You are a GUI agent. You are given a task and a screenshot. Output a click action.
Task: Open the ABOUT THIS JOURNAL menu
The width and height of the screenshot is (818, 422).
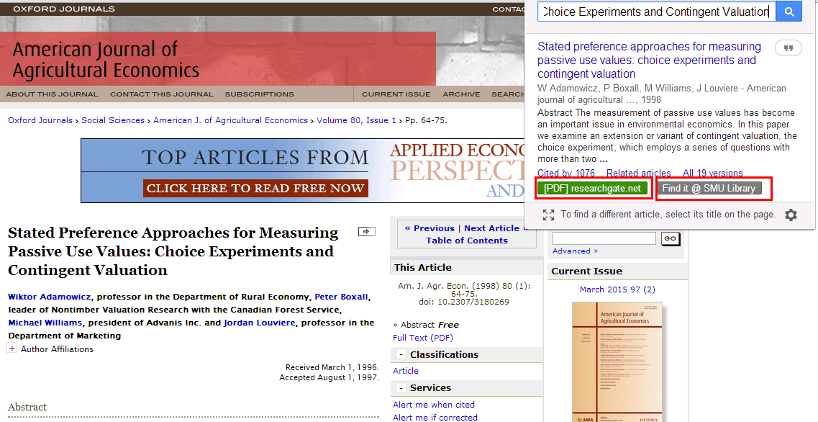click(53, 94)
